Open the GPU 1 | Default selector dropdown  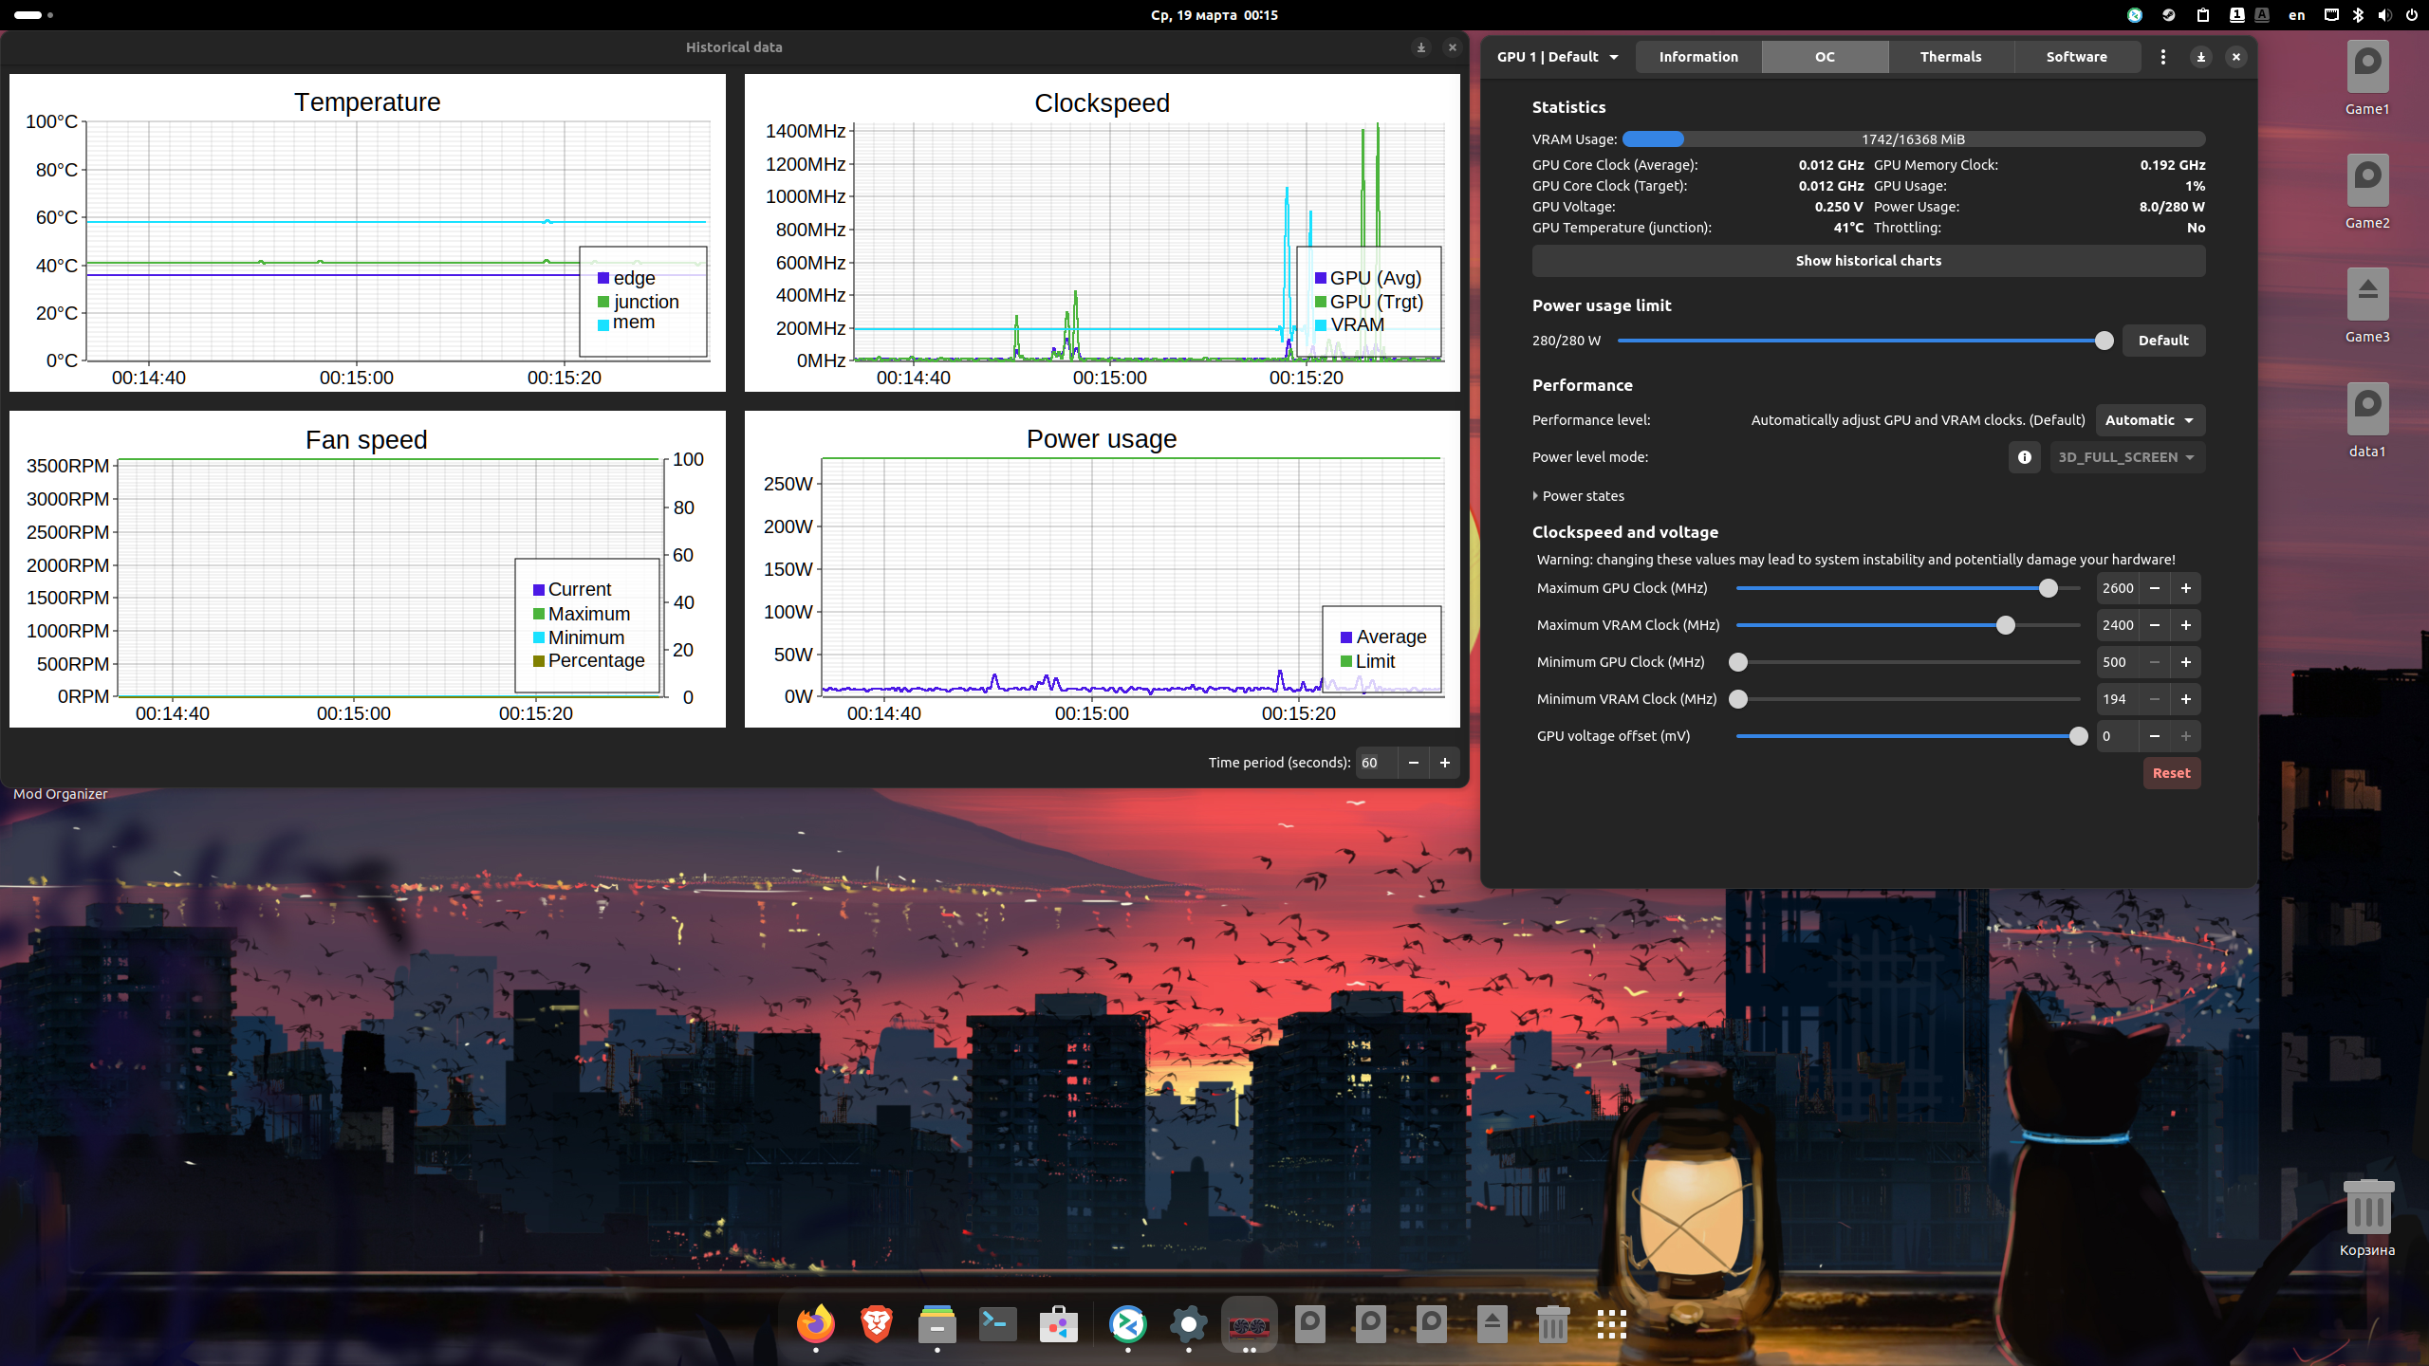[1557, 57]
